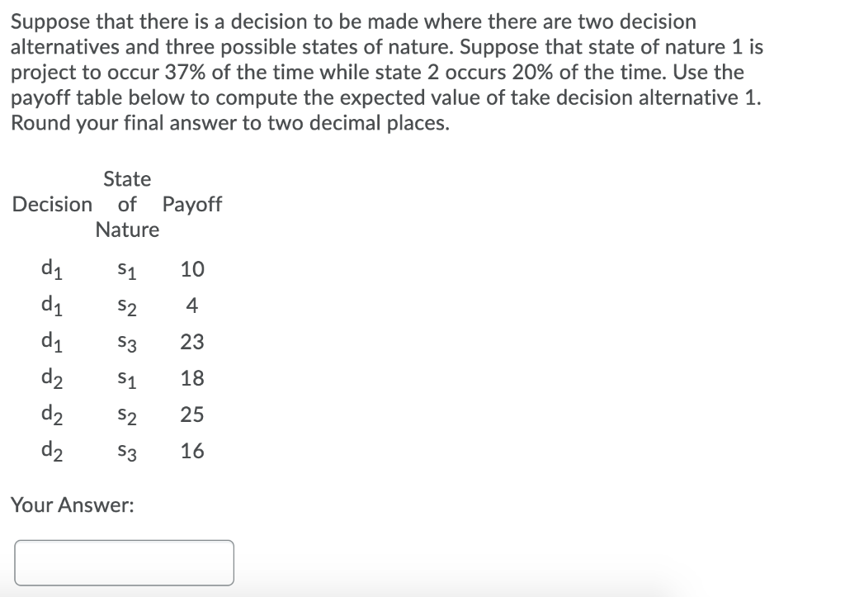This screenshot has width=845, height=597.
Task: Select the payoff value 25 for d2 s2
Action: click(x=191, y=415)
